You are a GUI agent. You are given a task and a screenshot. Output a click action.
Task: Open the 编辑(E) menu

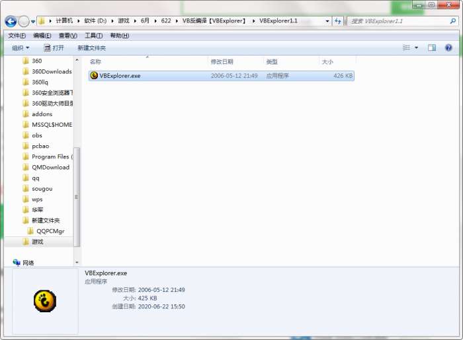[x=42, y=36]
